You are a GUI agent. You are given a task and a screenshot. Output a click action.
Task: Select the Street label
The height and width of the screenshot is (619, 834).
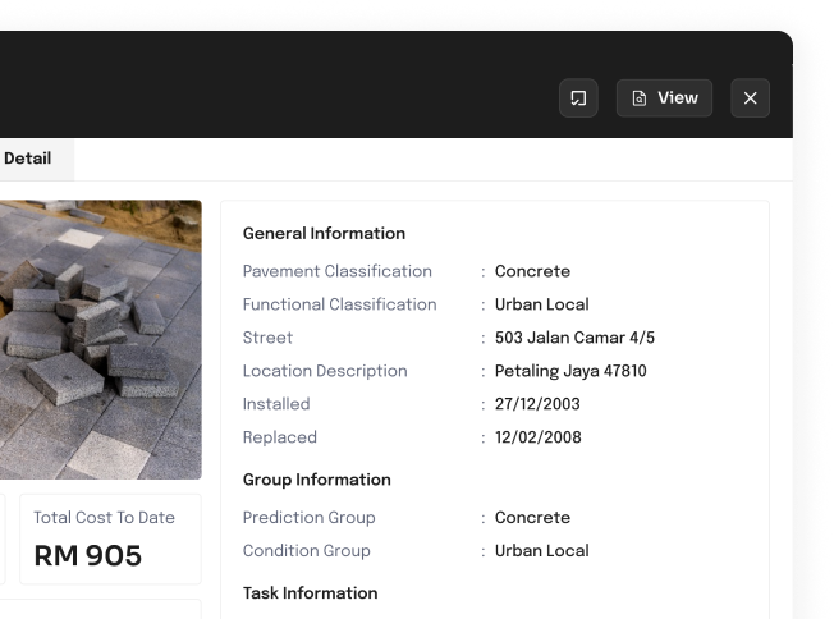click(267, 338)
